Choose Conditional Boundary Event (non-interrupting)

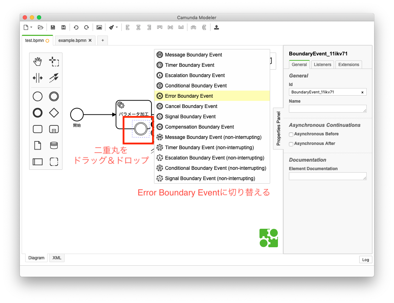click(212, 168)
